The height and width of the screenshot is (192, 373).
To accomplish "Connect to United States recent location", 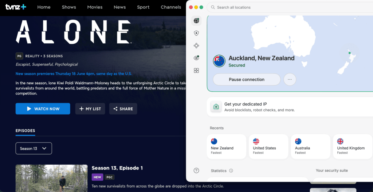I will tap(268, 147).
